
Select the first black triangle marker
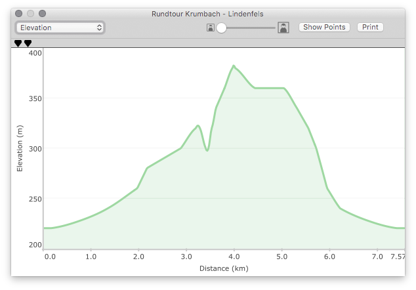click(x=18, y=43)
